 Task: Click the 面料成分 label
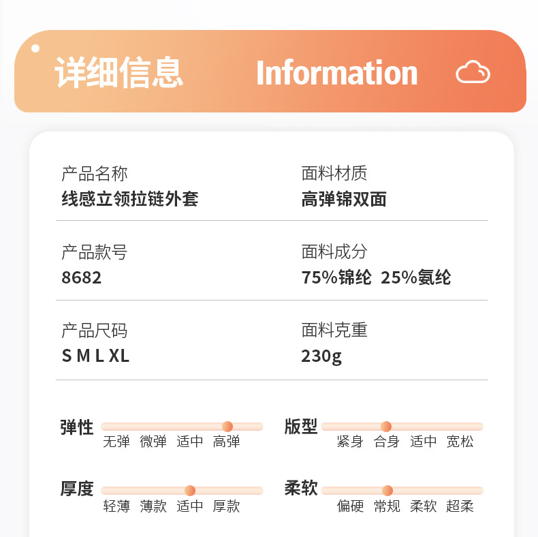coord(334,251)
